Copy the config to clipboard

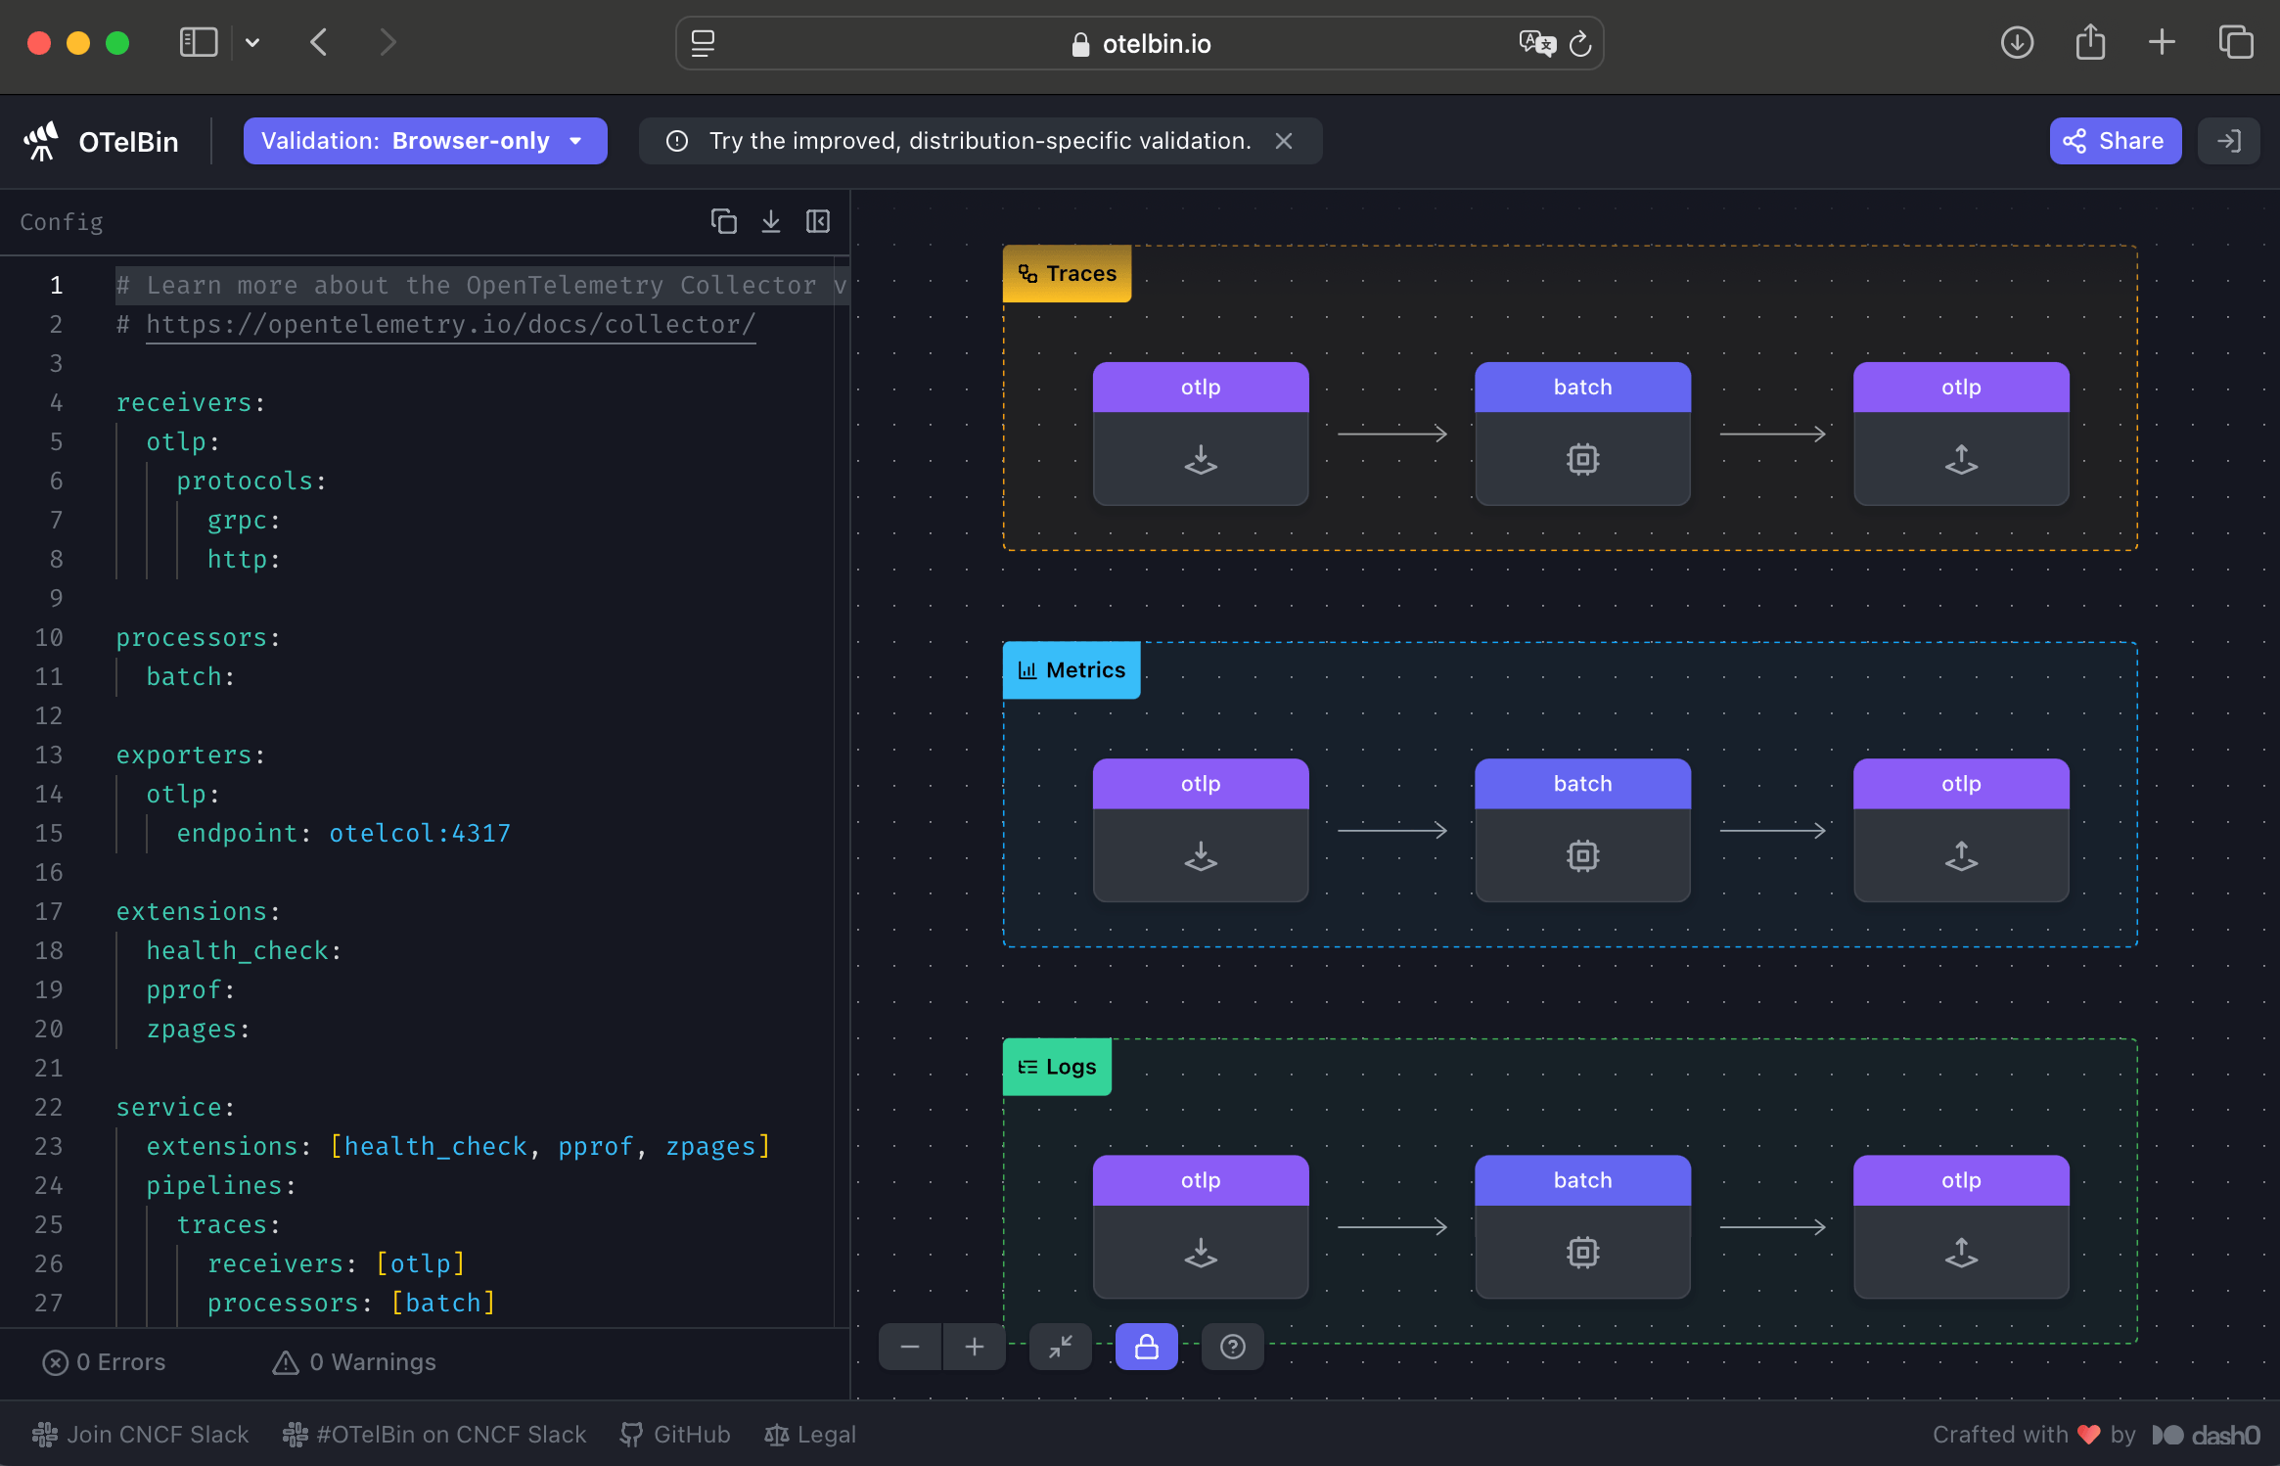pos(723,222)
